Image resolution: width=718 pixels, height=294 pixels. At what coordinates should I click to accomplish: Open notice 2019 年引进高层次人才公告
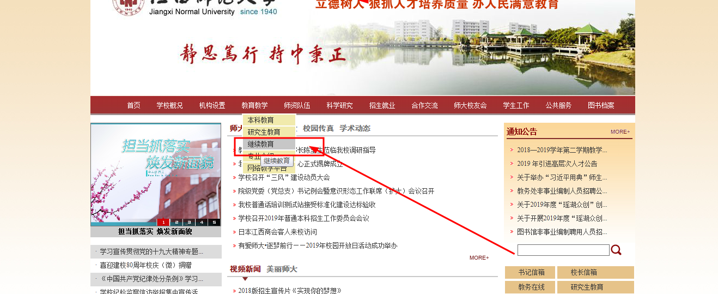(x=557, y=164)
